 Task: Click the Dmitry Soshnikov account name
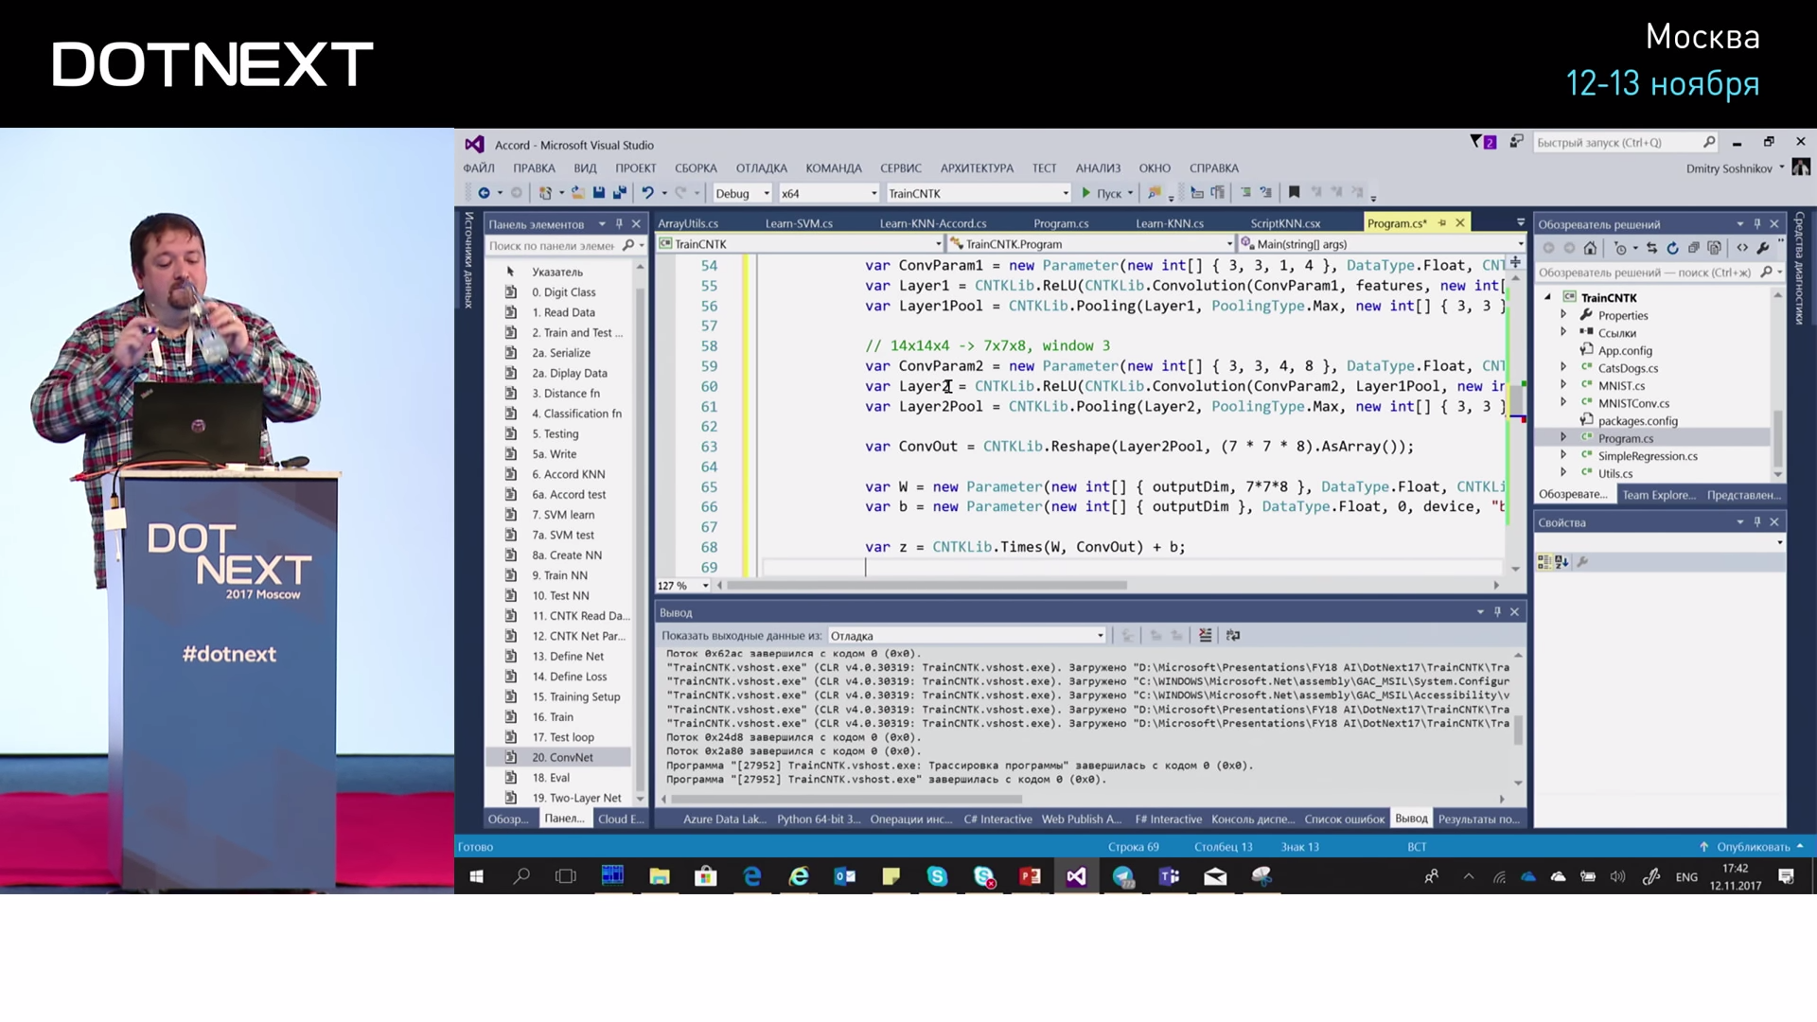pos(1729,168)
